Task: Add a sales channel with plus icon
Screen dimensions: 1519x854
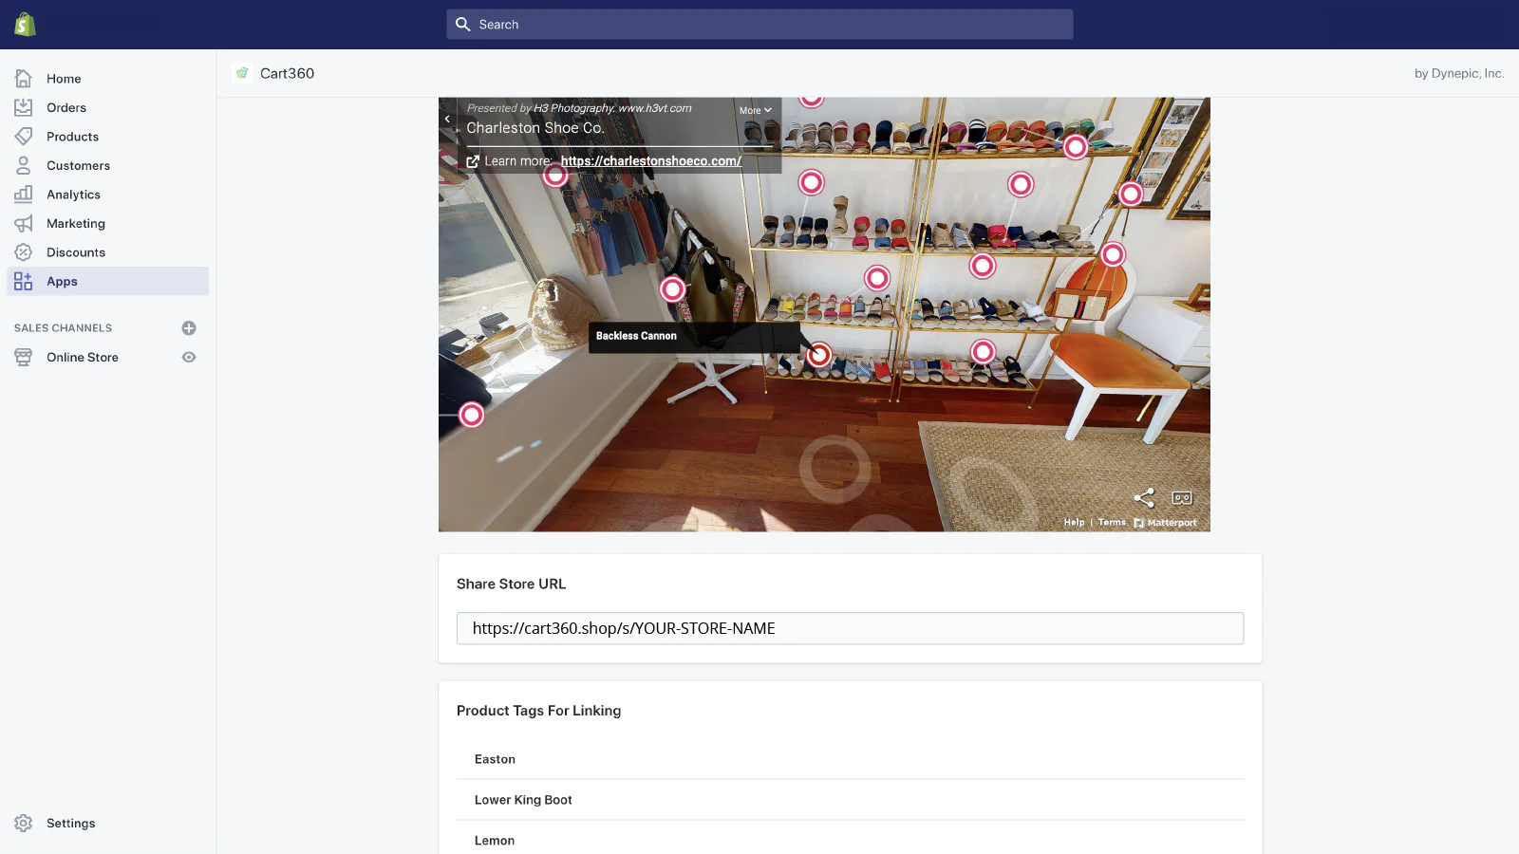Action: (x=189, y=328)
